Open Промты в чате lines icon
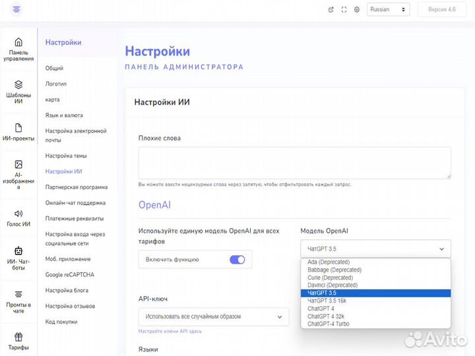The height and width of the screenshot is (356, 475). (x=18, y=294)
